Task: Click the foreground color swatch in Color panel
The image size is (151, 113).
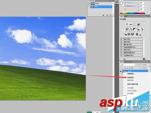Action: pos(121,3)
